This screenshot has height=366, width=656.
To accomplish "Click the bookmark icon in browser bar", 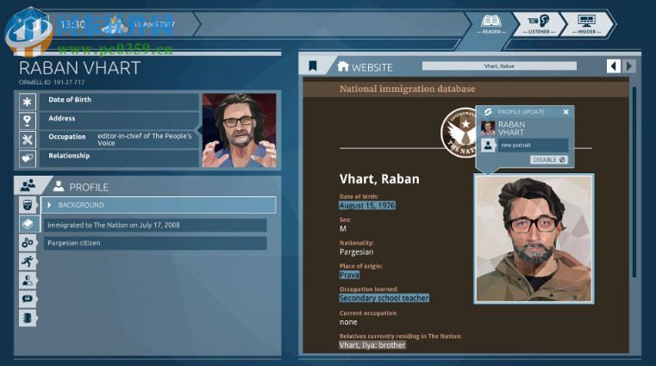I will pos(313,66).
